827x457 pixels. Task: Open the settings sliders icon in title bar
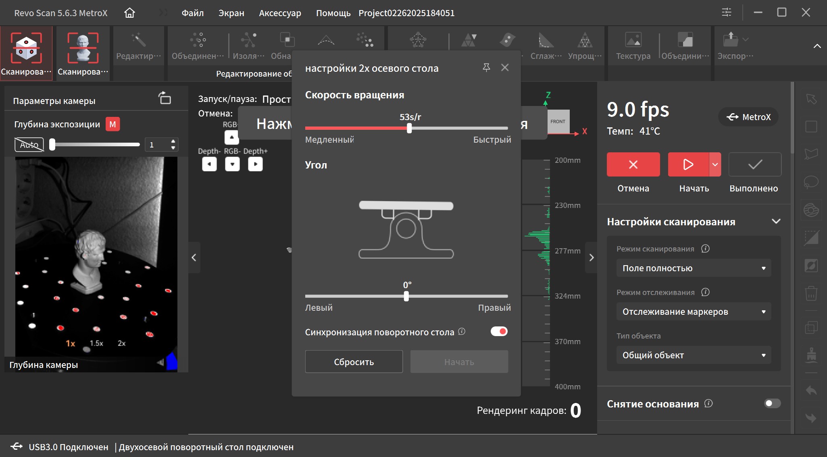[x=726, y=12]
